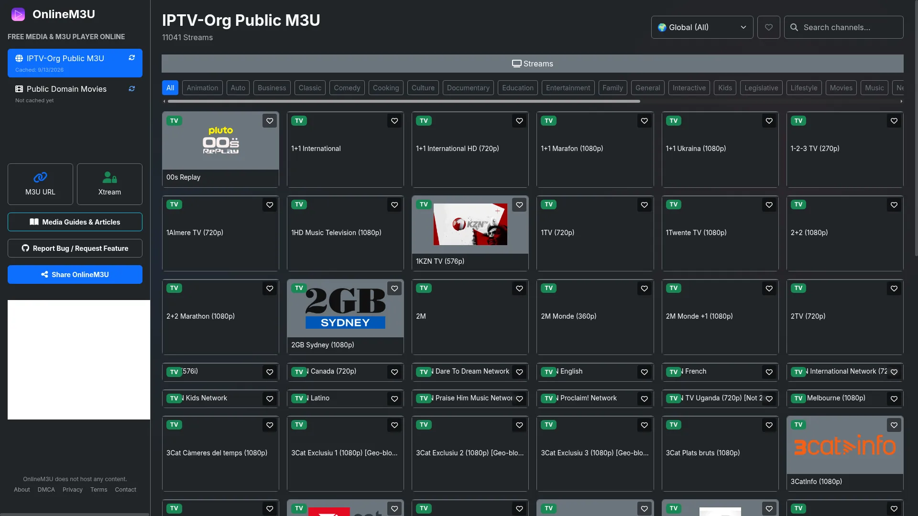Screen dimensions: 918x516
Task: Filter channels by Movies
Action: tap(841, 88)
